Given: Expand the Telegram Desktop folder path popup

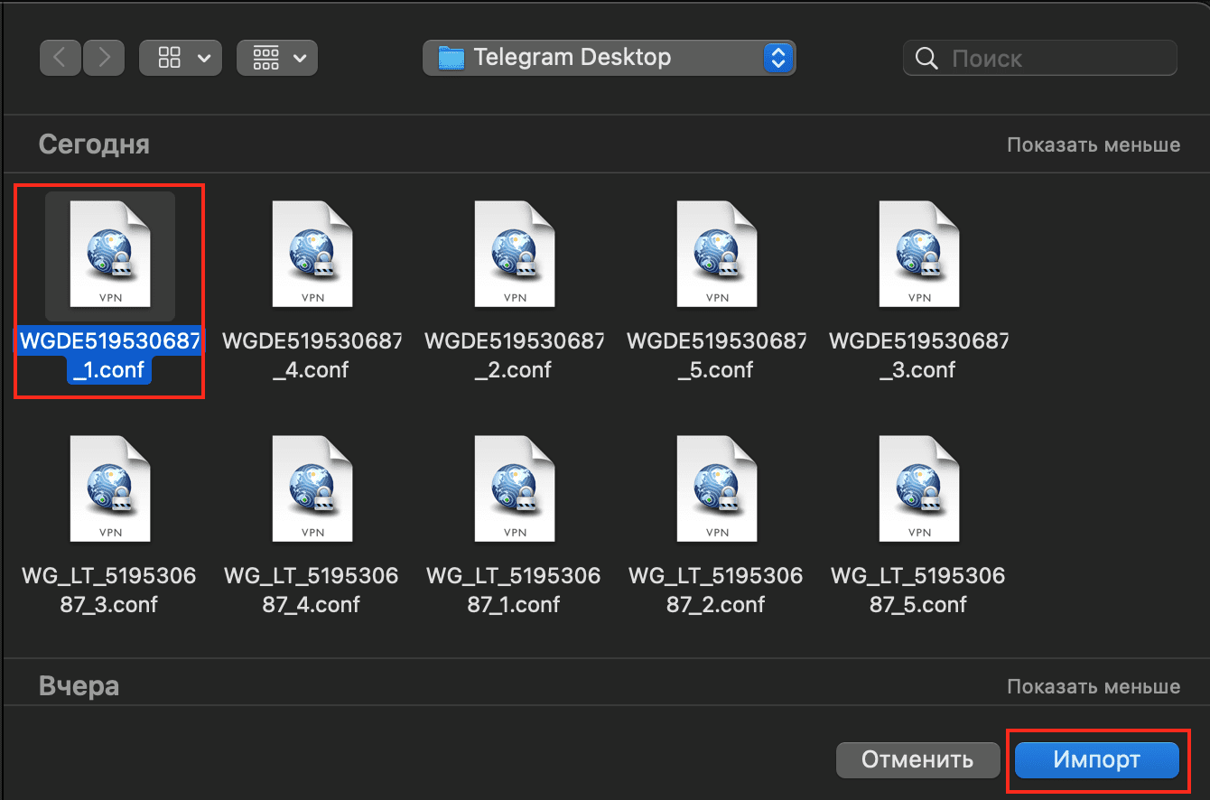Looking at the screenshot, I should 609,59.
